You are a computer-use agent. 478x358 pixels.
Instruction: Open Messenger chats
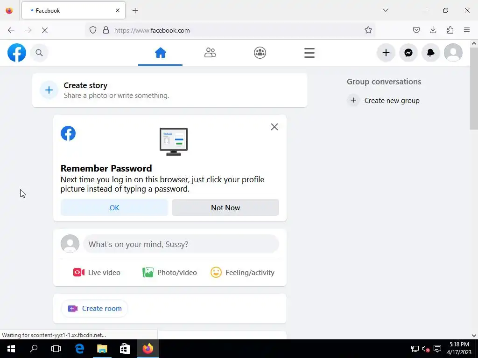(408, 53)
